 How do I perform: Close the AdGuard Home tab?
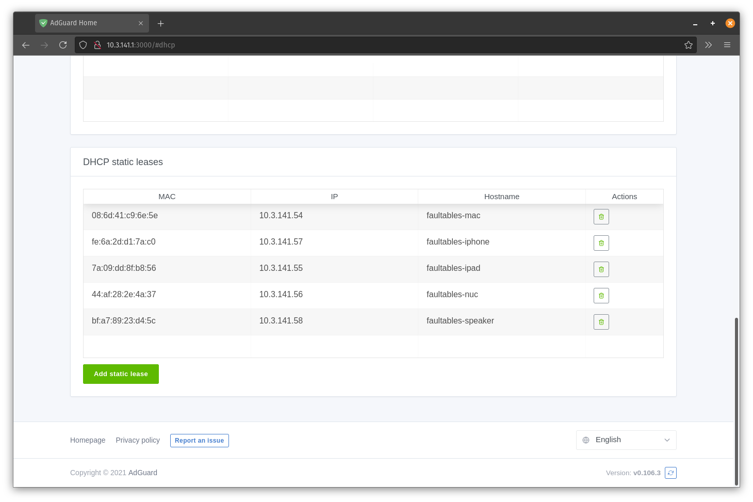[x=141, y=23]
